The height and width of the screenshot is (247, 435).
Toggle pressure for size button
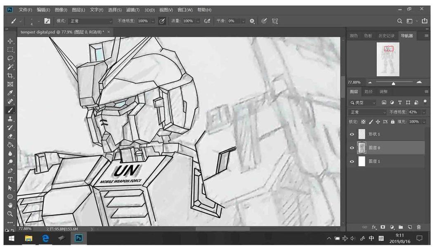pos(264,21)
